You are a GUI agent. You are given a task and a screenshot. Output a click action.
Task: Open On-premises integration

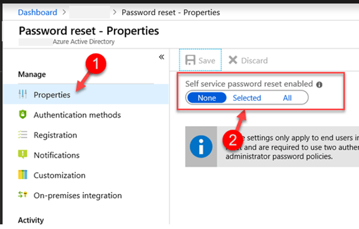coord(77,196)
